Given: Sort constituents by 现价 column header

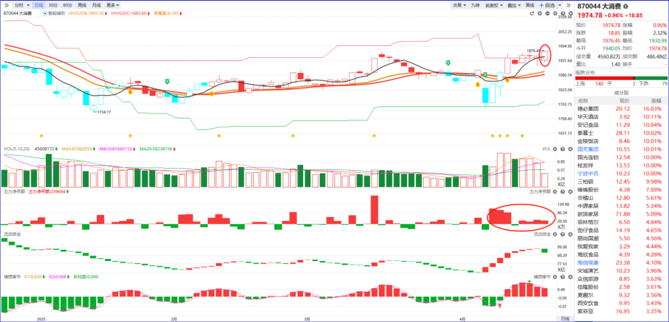Looking at the screenshot, I should coord(624,101).
